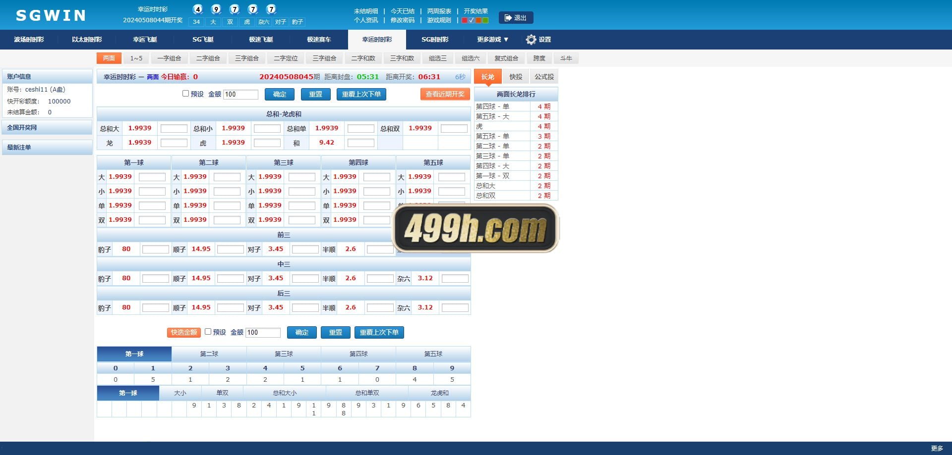952x455 pixels.
Task: Click the top 确定 confirm button
Action: [280, 95]
